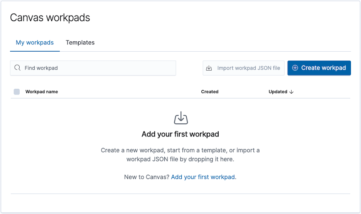
Task: Click the plus-circle icon on Create workpad
Action: (295, 68)
